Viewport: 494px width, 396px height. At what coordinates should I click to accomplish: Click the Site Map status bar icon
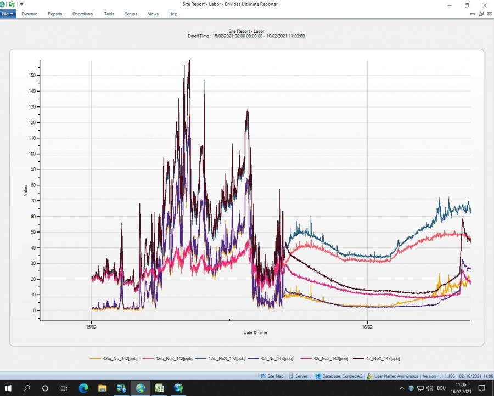tap(264, 376)
